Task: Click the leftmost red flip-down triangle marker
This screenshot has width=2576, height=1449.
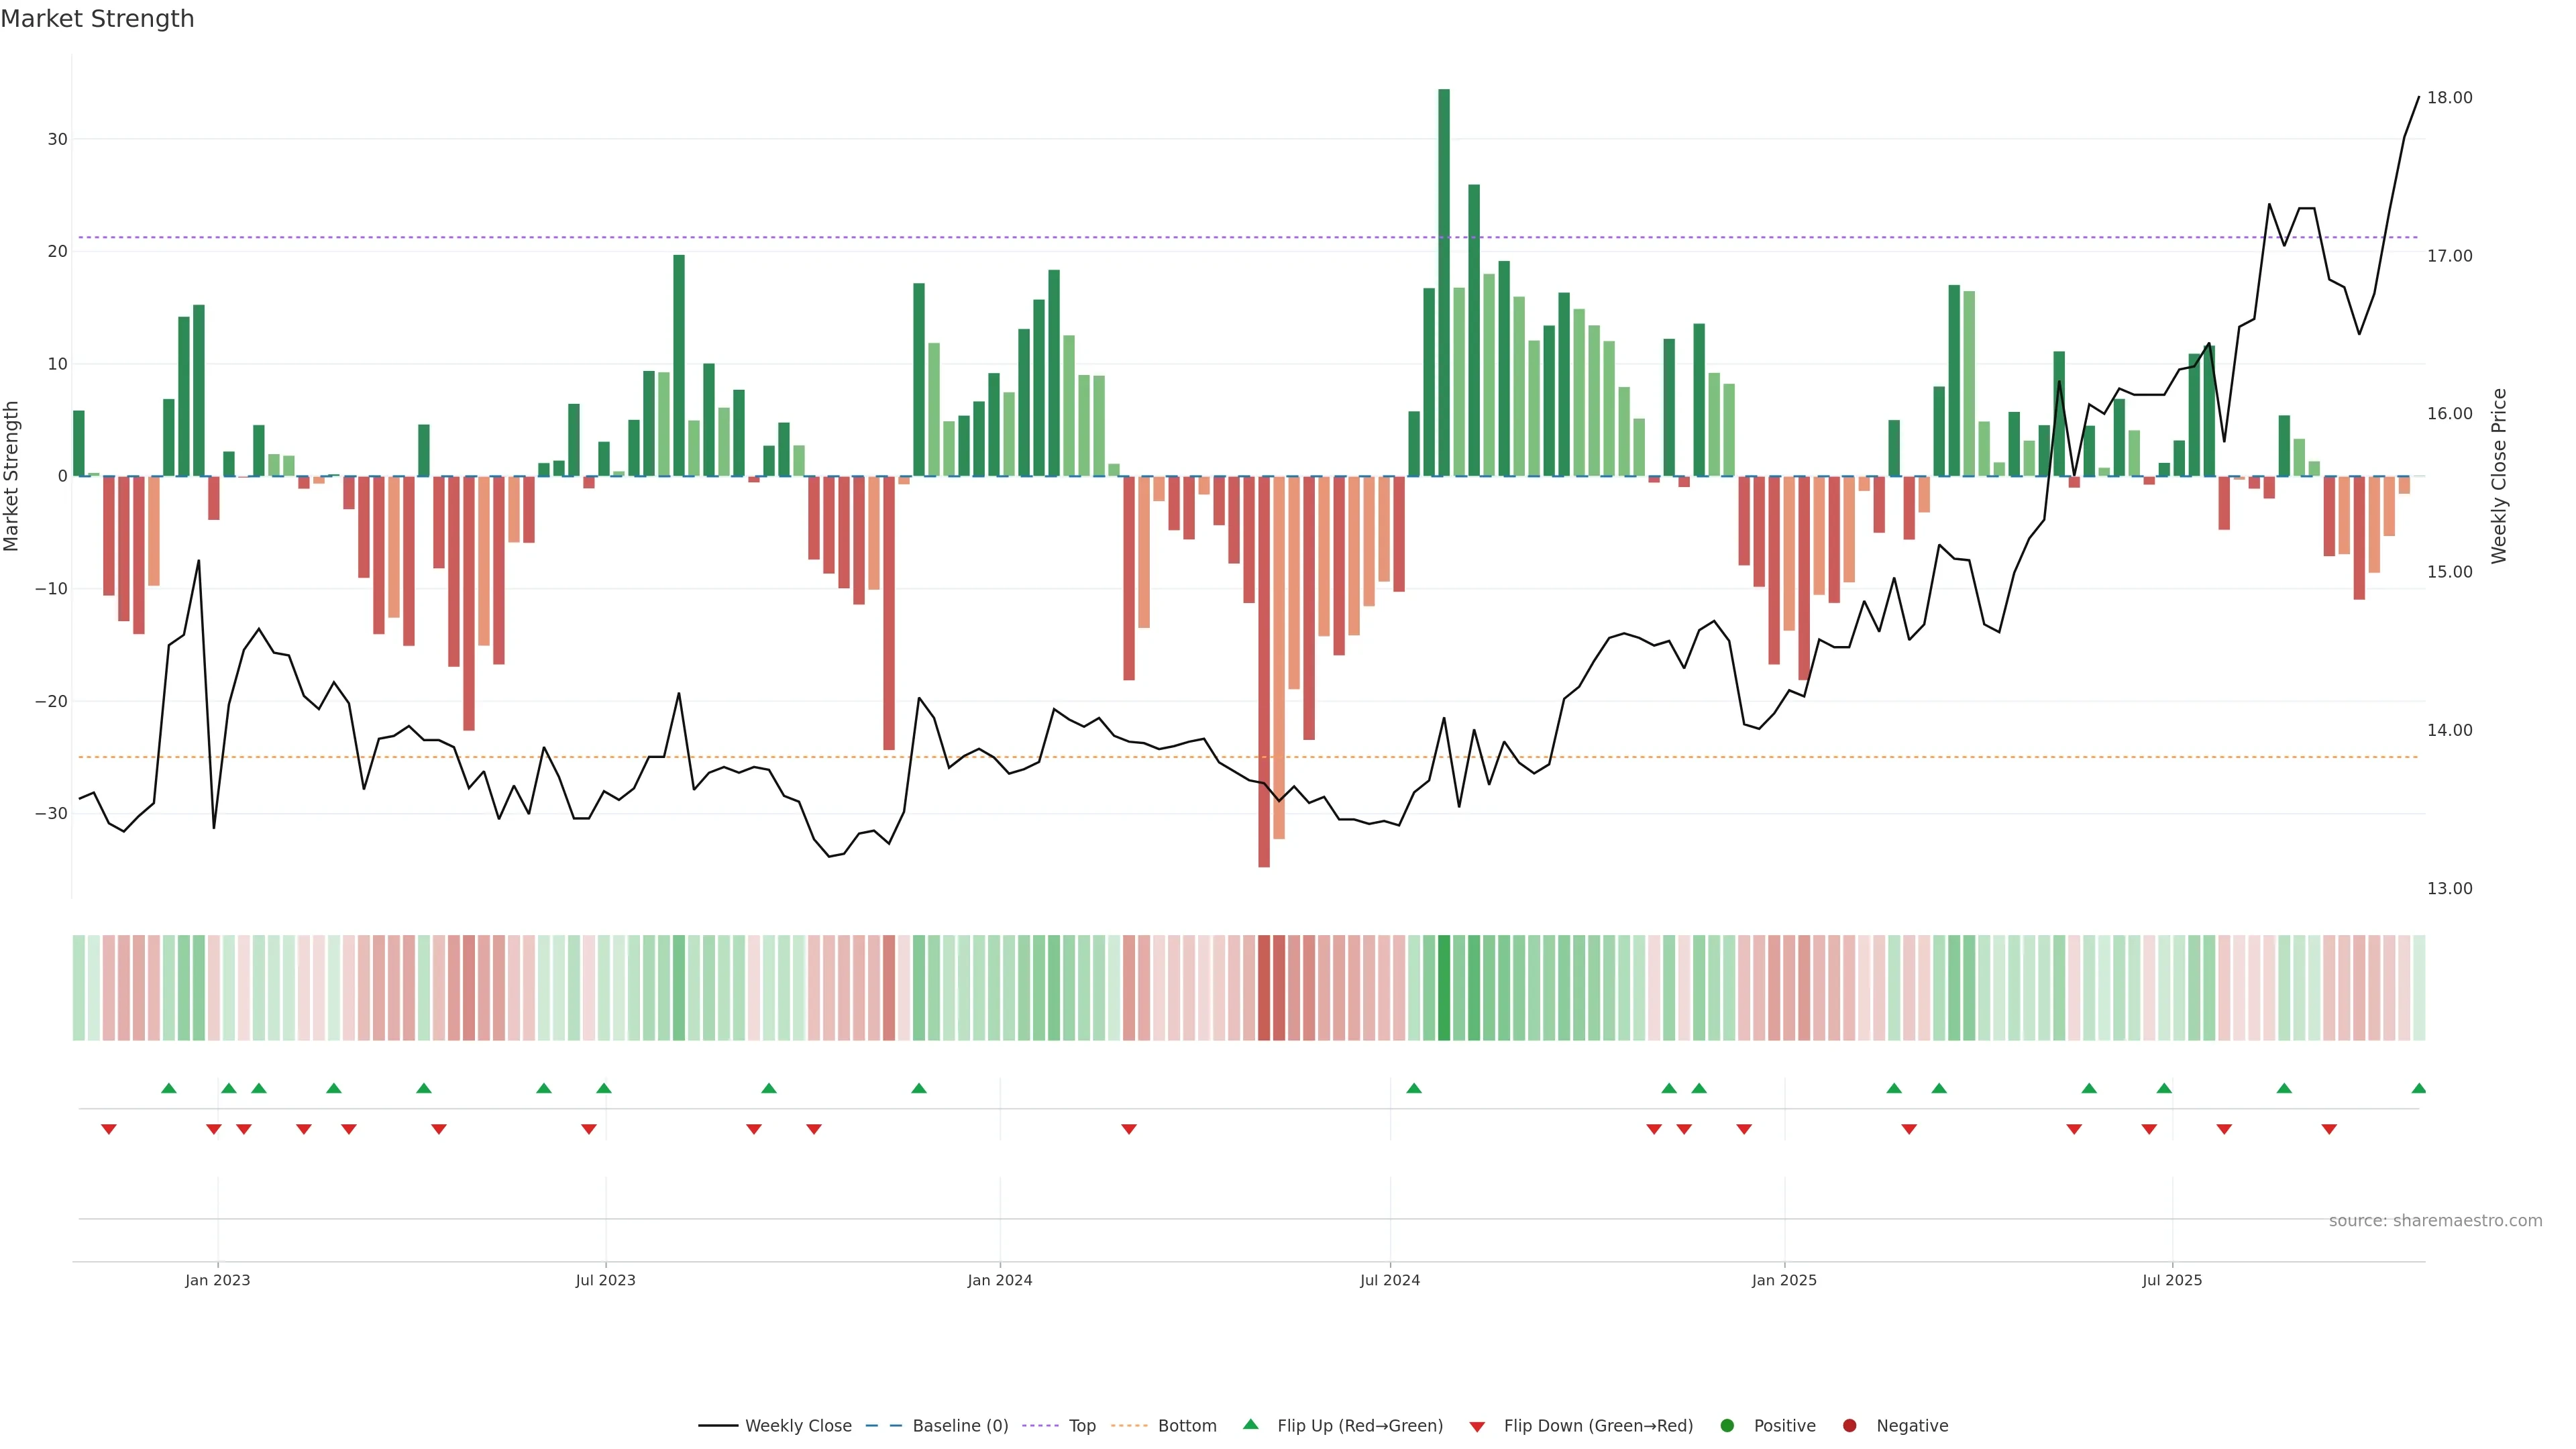Action: [x=109, y=1129]
